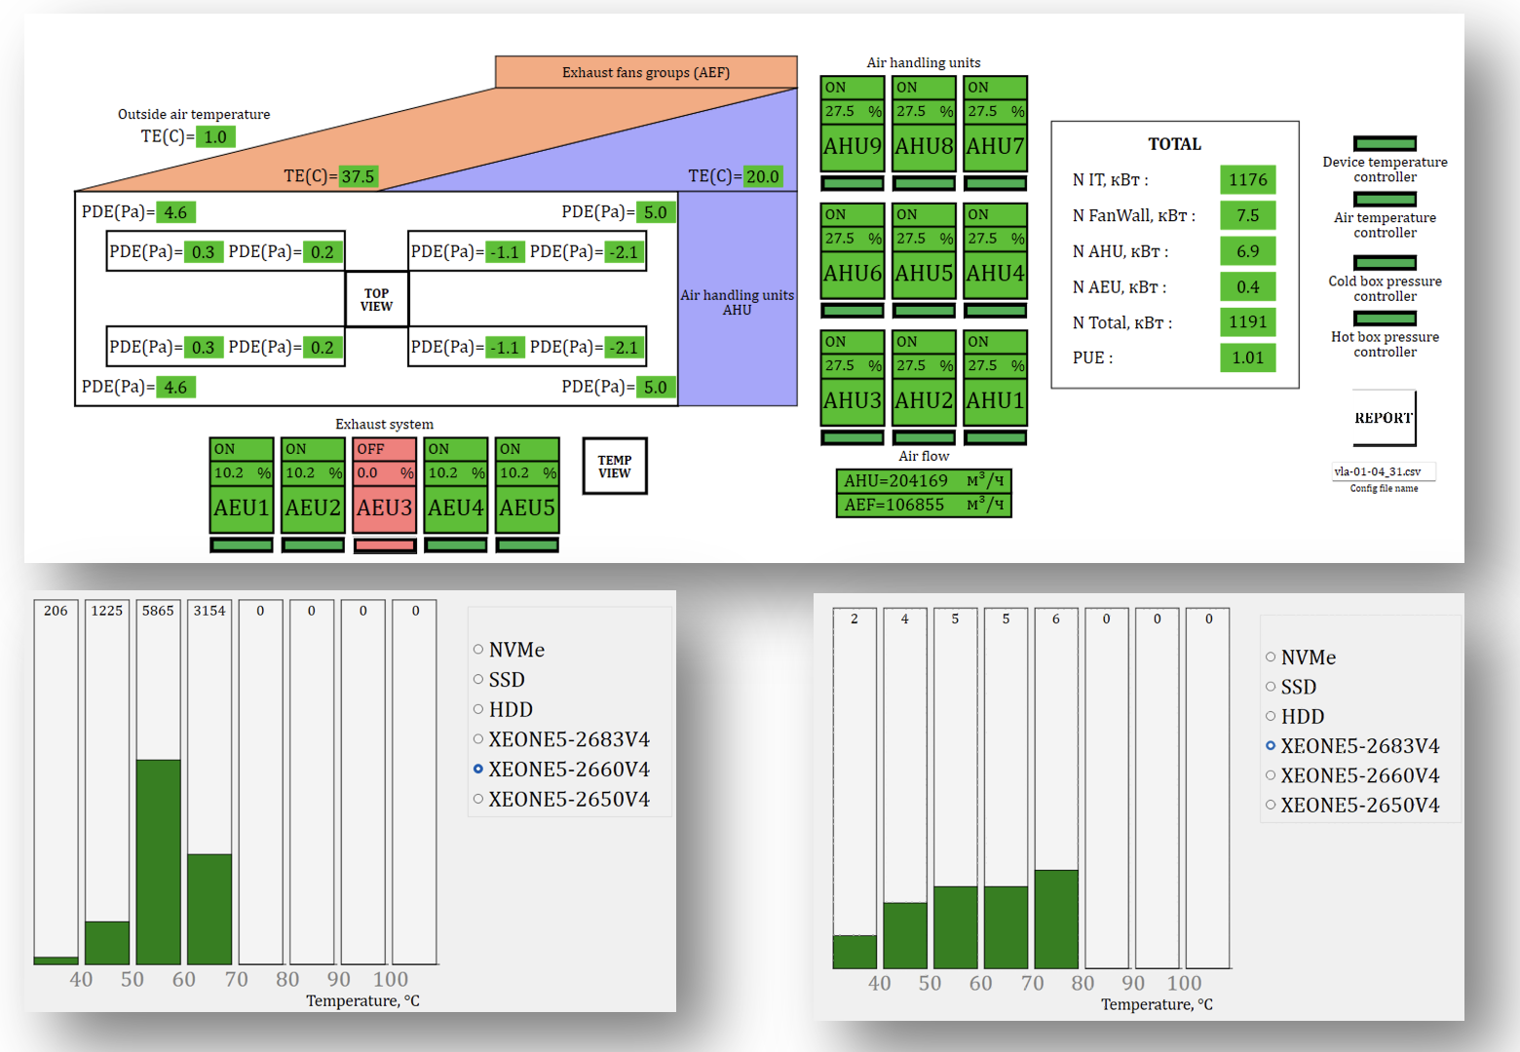Click the 3154 bar in the left chart

point(209,909)
